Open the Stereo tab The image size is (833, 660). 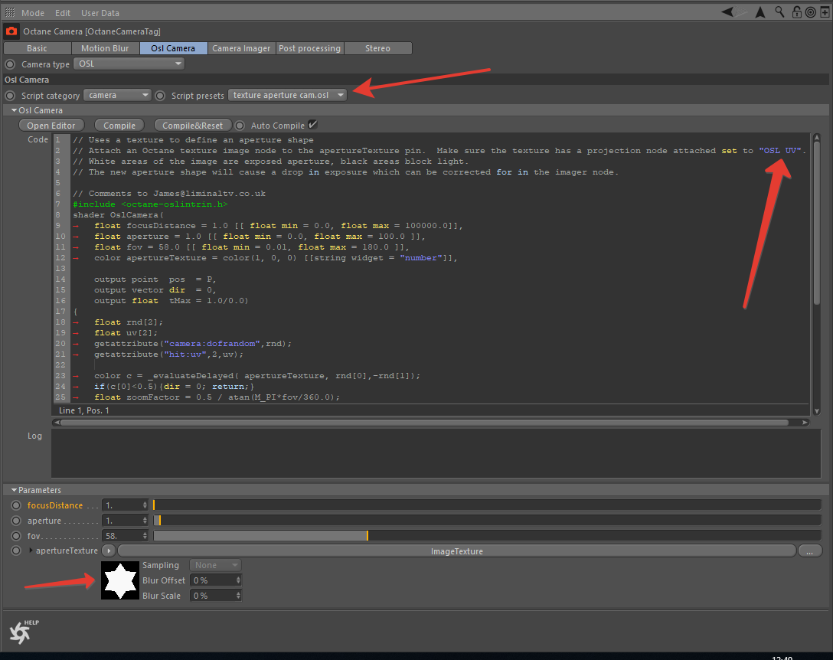tap(377, 48)
